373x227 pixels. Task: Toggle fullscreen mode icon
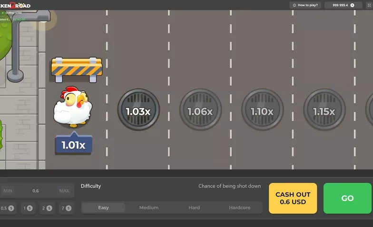367,5
